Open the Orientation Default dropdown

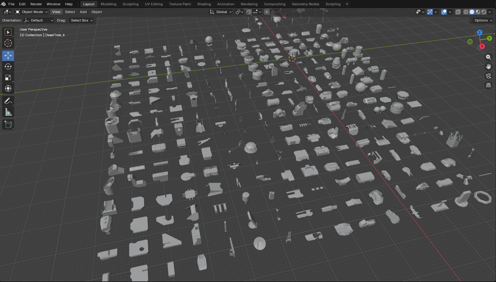click(39, 20)
